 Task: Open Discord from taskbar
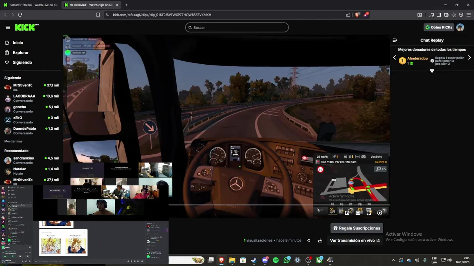tap(265, 260)
